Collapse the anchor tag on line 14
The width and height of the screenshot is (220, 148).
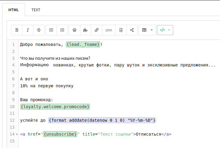pyautogui.click(x=17, y=134)
